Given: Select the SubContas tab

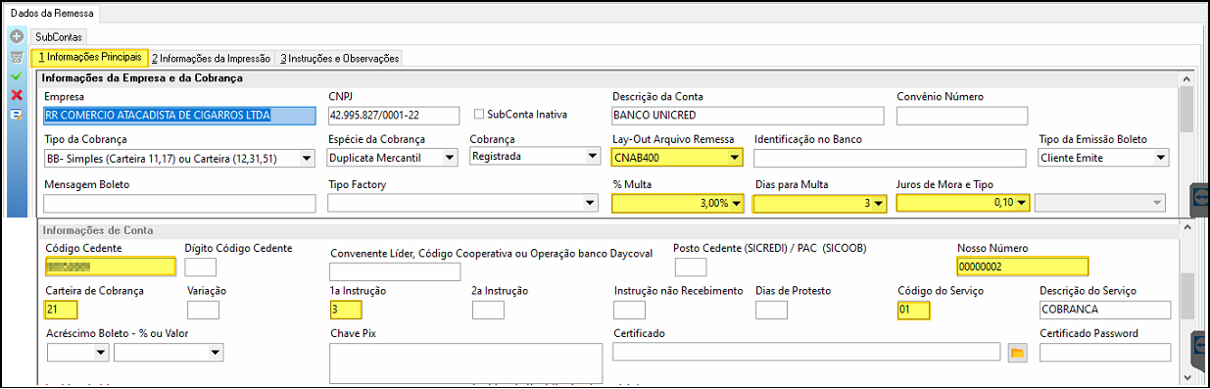Looking at the screenshot, I should point(59,36).
